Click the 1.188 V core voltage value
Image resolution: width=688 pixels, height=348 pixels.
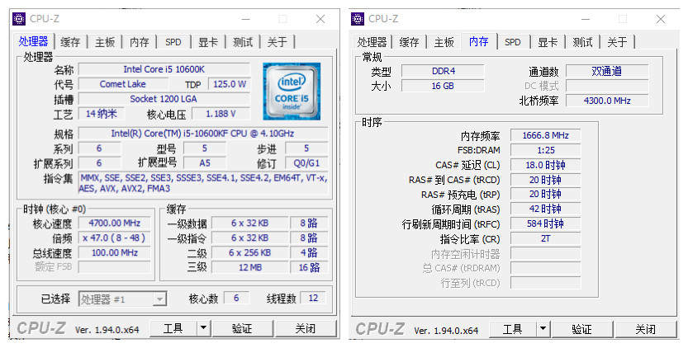[x=221, y=114]
